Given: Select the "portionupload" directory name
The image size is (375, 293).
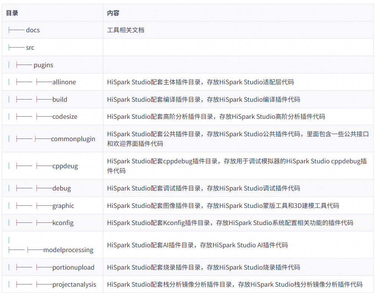Looking at the screenshot, I should click(74, 267).
